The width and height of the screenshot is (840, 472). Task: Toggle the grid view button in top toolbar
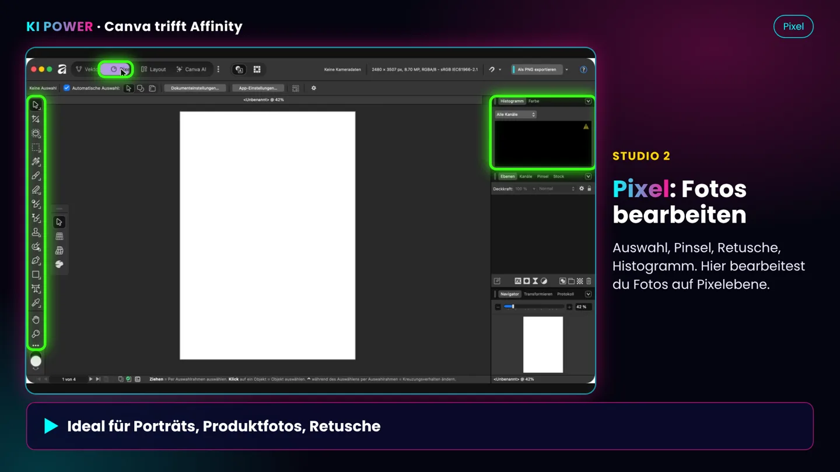tap(257, 69)
